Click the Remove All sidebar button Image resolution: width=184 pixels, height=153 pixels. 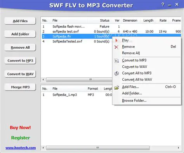point(20,48)
